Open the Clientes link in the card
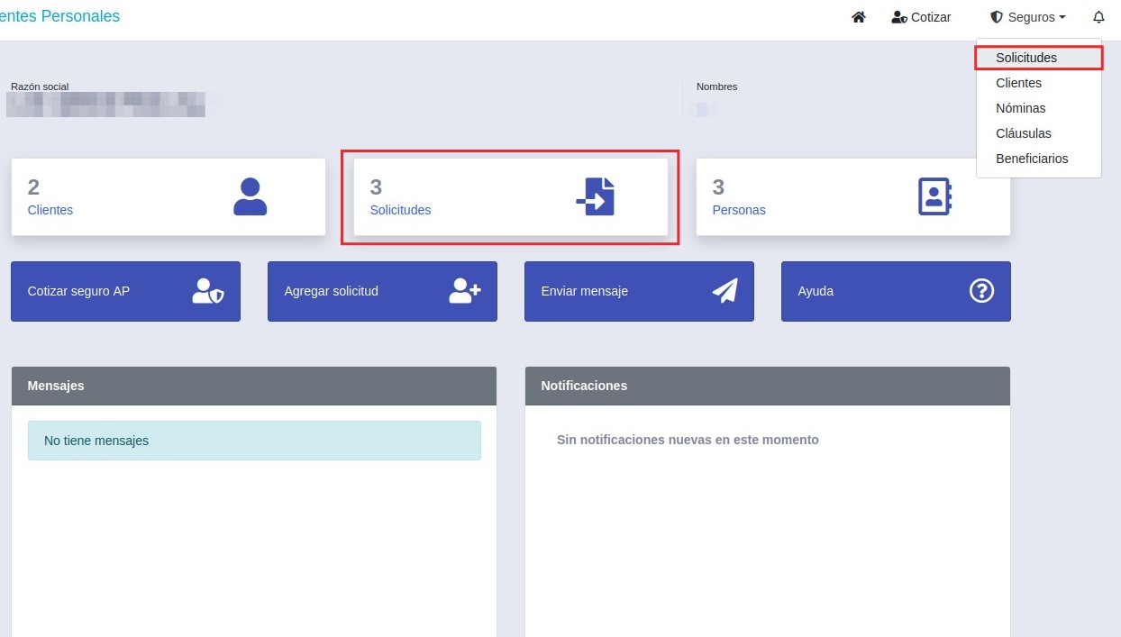Screen dimensions: 1121x637 coord(50,210)
